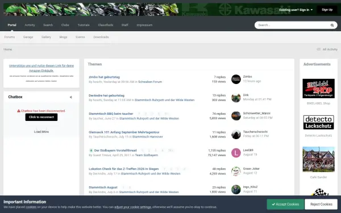Screen dimensions: 341x213
Task: Open the Staff tab
Action: 124,25
